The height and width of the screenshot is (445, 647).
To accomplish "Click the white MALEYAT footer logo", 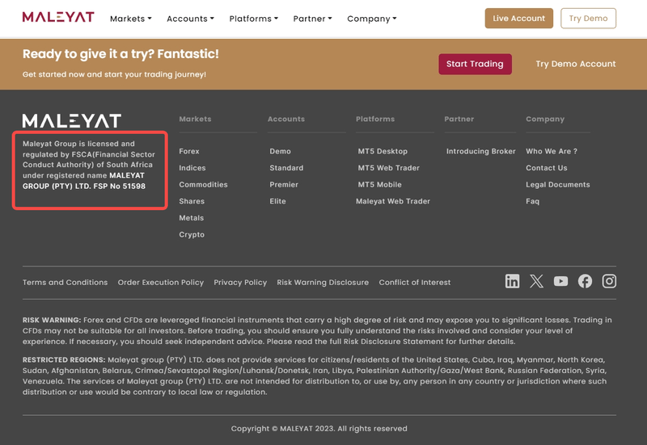I will point(72,120).
